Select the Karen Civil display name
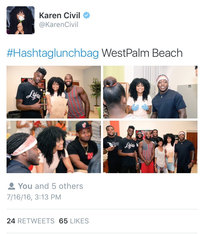Viewport: 204px width, 234px height. pyautogui.click(x=60, y=15)
